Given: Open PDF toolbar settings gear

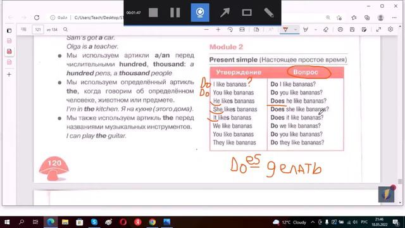Looking at the screenshot, I should point(390,30).
